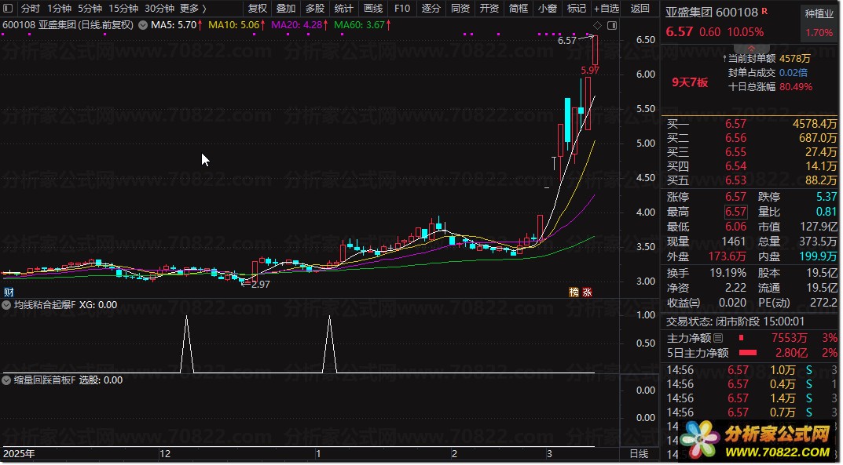This screenshot has height=465, width=843.
Task: Click the first signal spike in 均线粘合起爆F panel
Action: 186,343
